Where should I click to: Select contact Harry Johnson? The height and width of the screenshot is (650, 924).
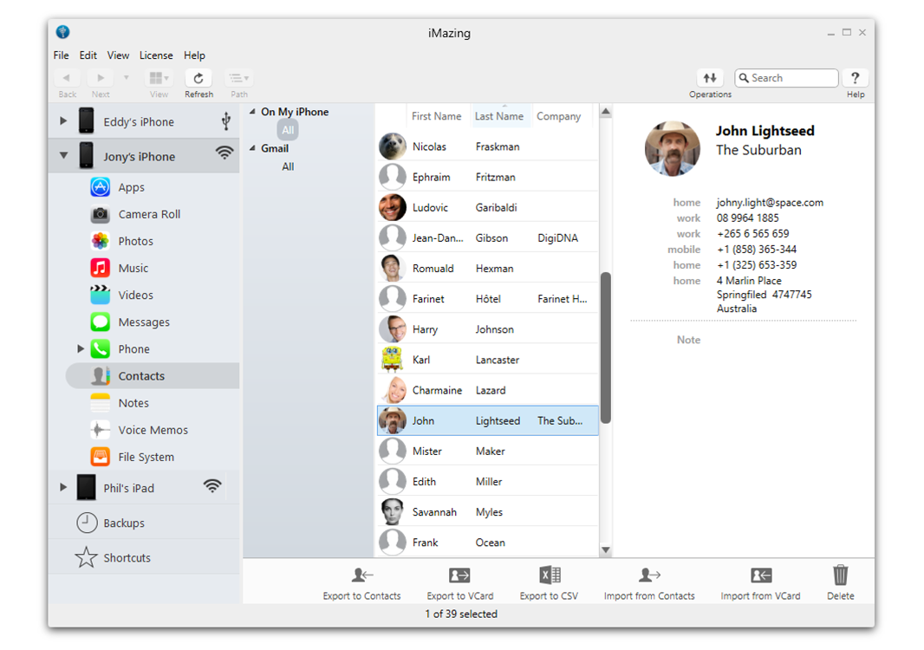click(487, 329)
